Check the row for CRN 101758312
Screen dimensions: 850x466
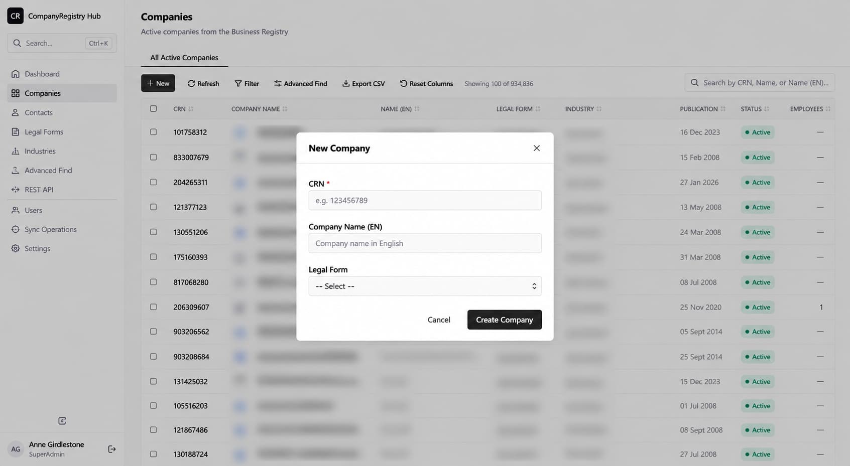[154, 132]
